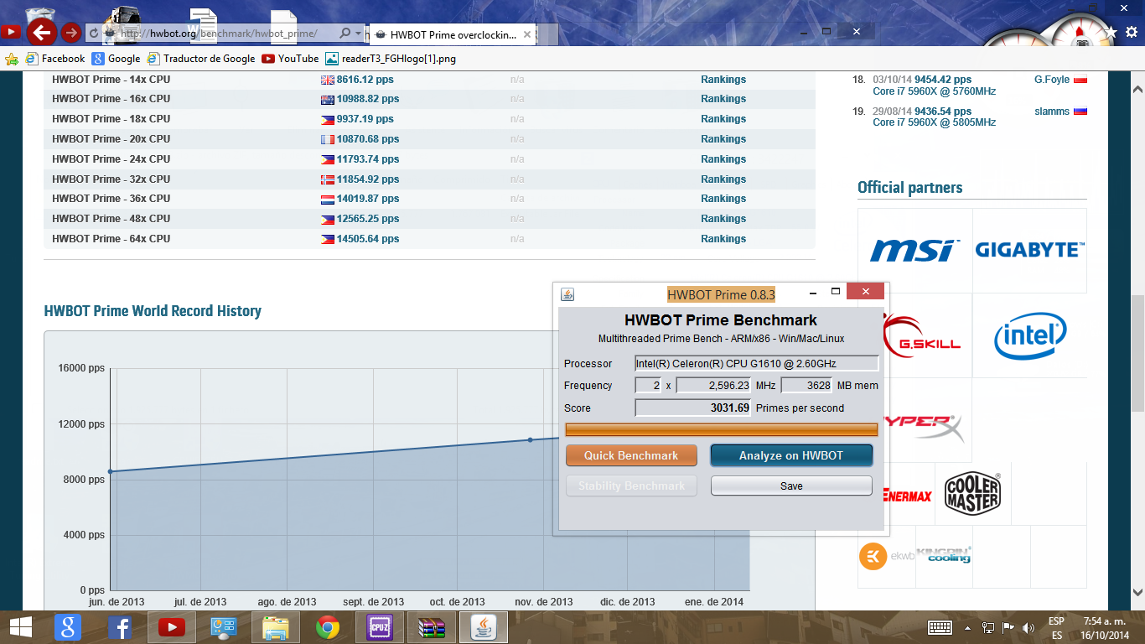Open YouTube app from the taskbar
The image size is (1145, 644).
tap(172, 627)
